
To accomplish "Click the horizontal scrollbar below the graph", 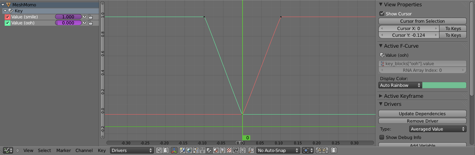I will click(x=240, y=143).
